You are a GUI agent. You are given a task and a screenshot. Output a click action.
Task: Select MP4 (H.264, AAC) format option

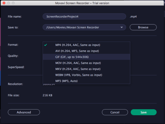(x=77, y=45)
